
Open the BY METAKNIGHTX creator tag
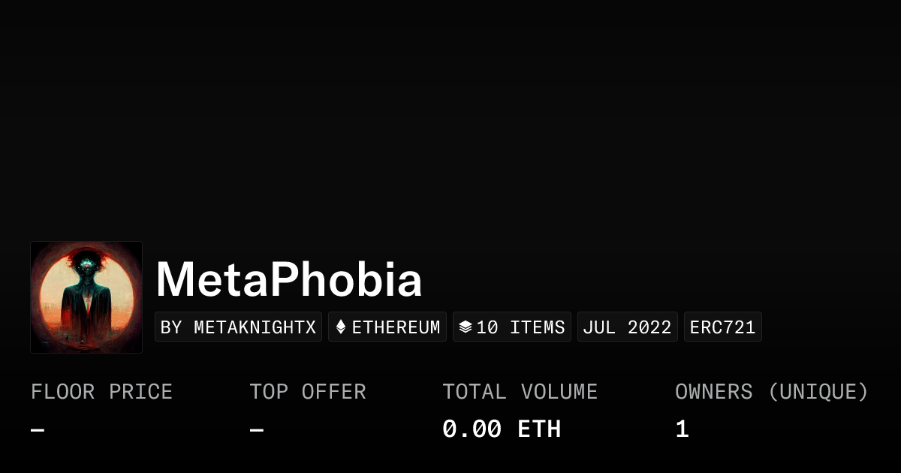(x=238, y=327)
